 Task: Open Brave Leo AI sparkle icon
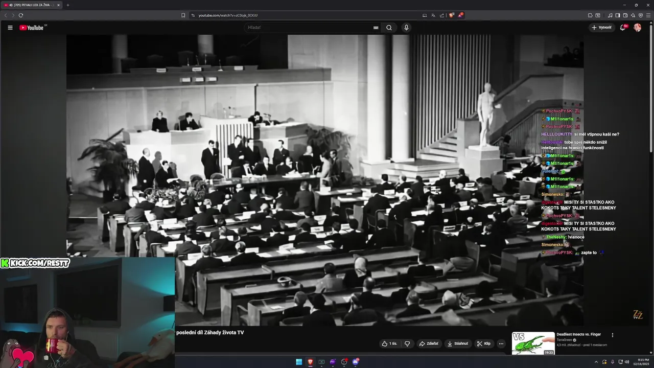tap(633, 15)
